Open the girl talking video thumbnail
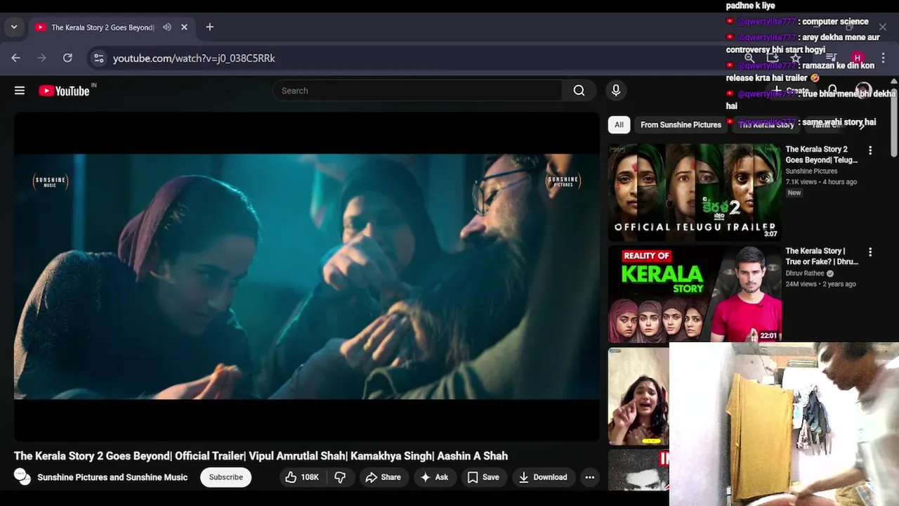899x506 pixels. 638,396
